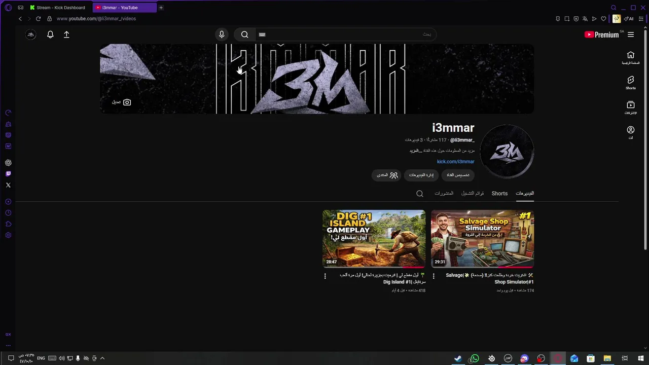Viewport: 649px width, 365px height.
Task: Reload the current page
Action: [x=38, y=19]
